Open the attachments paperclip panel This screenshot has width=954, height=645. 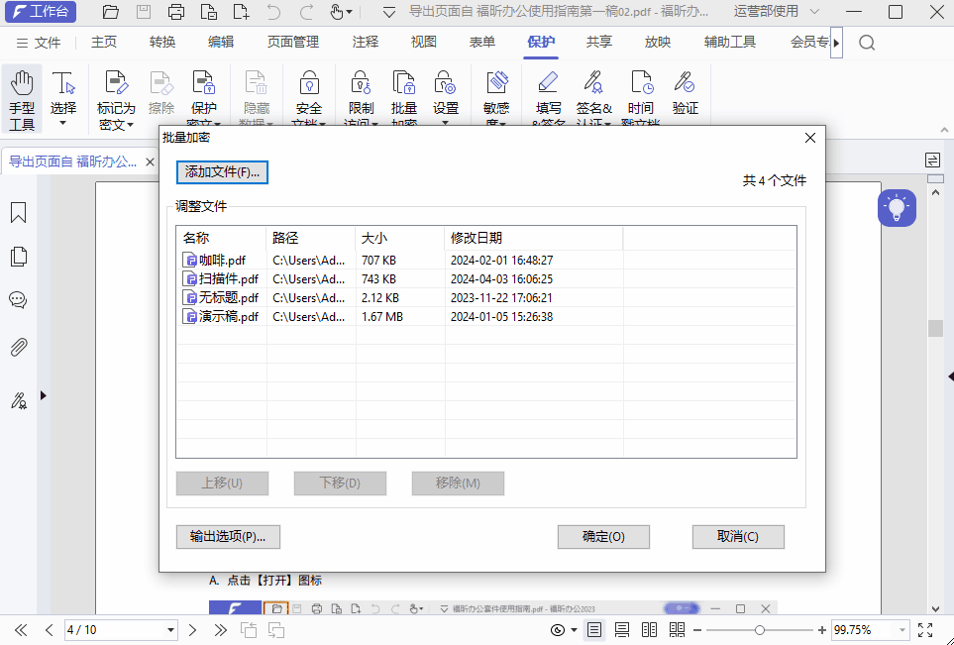tap(18, 346)
